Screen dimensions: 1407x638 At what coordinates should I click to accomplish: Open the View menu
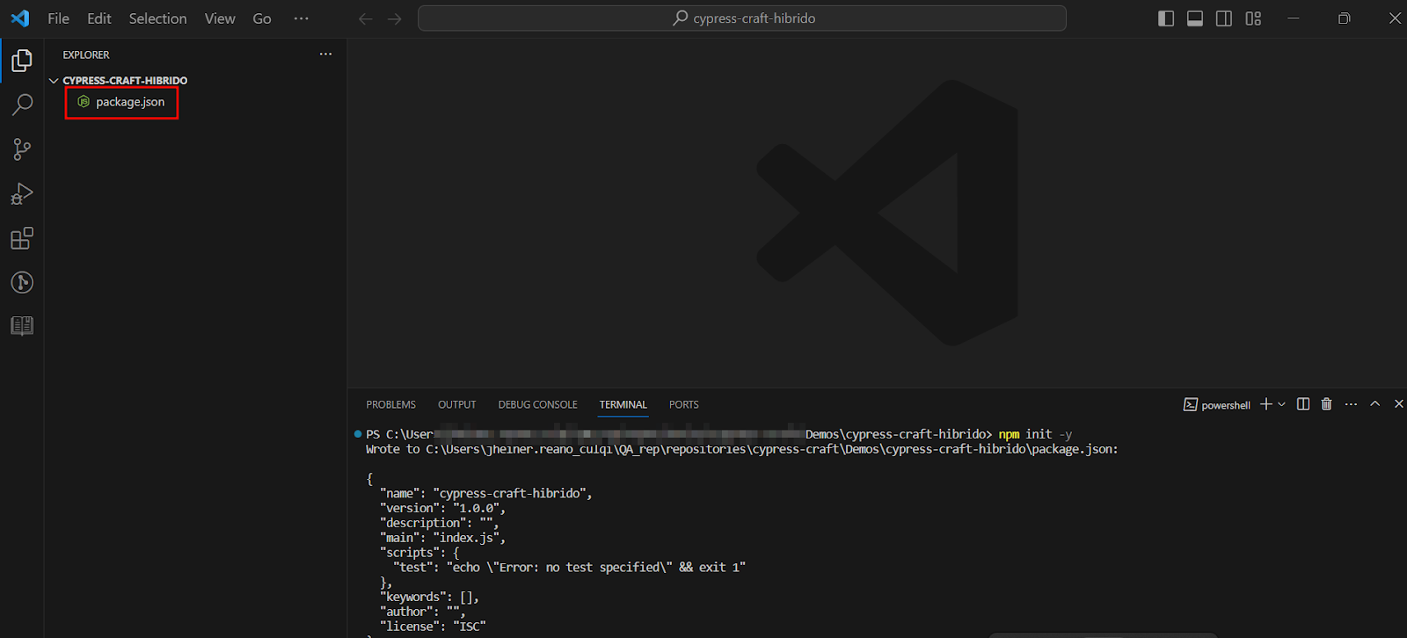(x=220, y=18)
